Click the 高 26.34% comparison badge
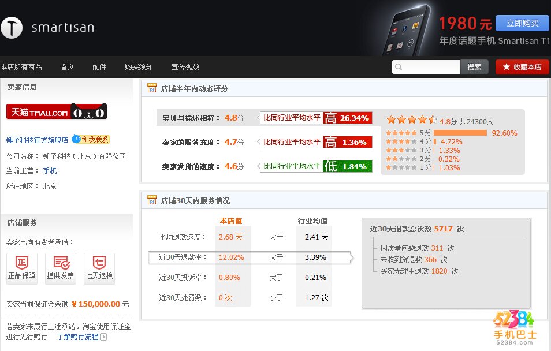This screenshot has width=551, height=351. 348,118
